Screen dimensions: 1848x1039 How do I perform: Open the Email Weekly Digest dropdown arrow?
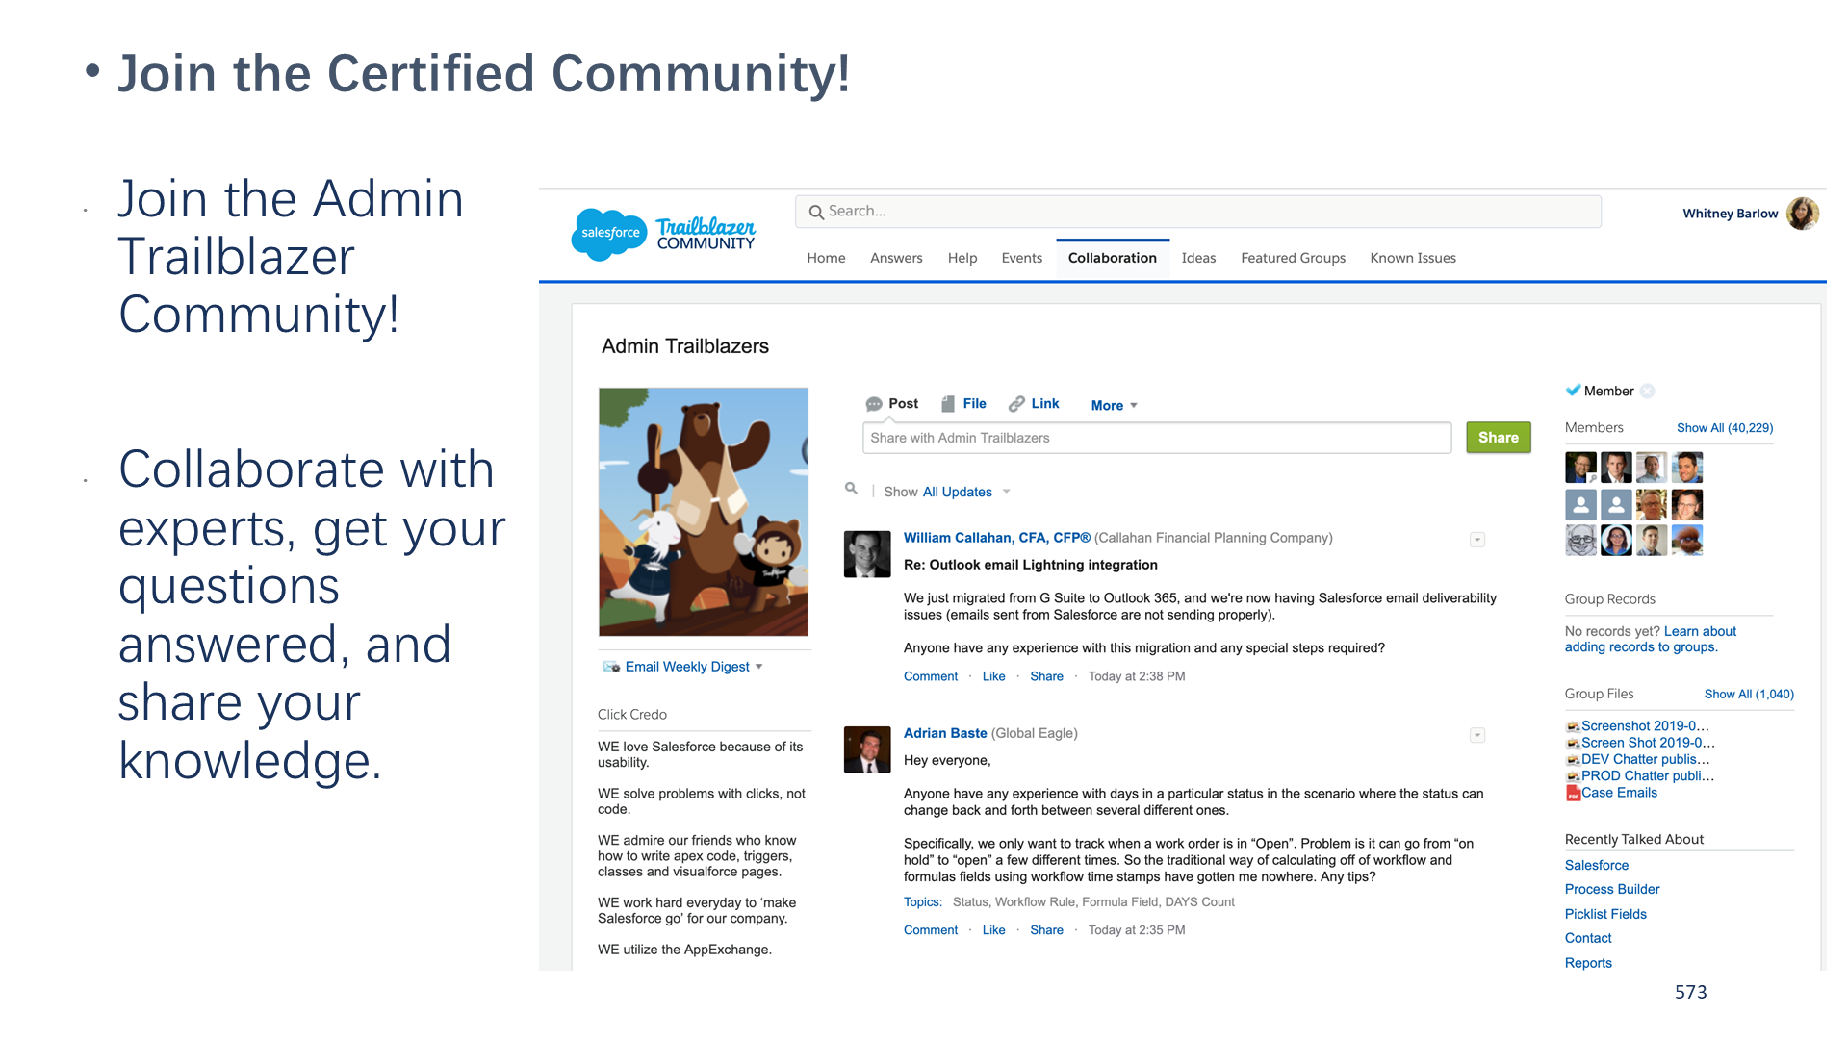759,667
